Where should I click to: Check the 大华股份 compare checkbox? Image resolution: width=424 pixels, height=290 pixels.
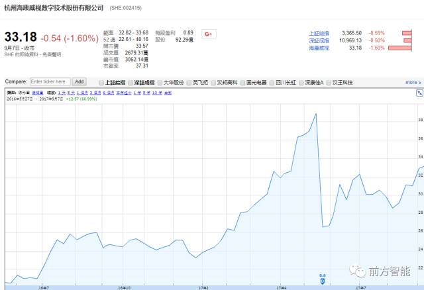pos(160,83)
